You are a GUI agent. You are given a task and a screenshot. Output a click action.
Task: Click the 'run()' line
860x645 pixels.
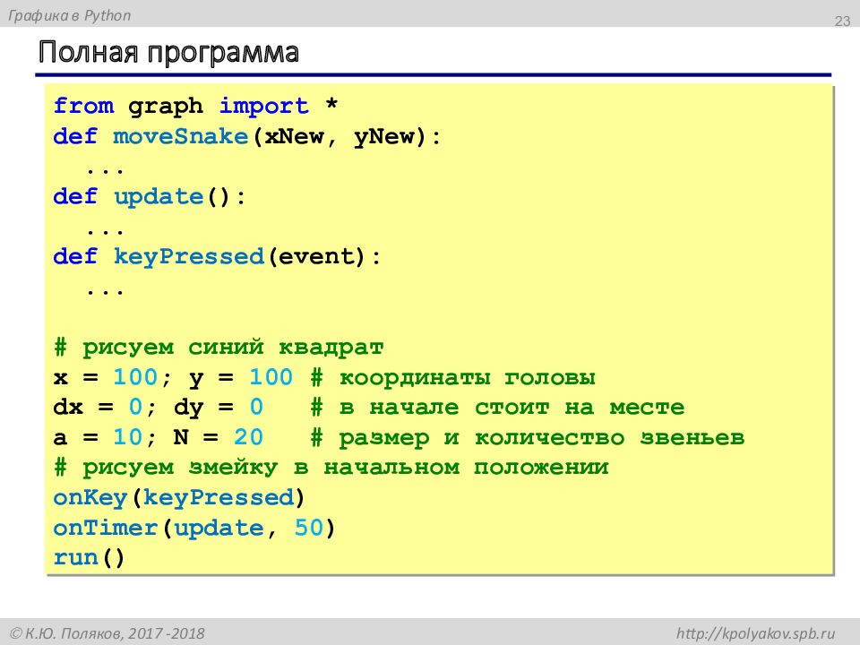[89, 558]
